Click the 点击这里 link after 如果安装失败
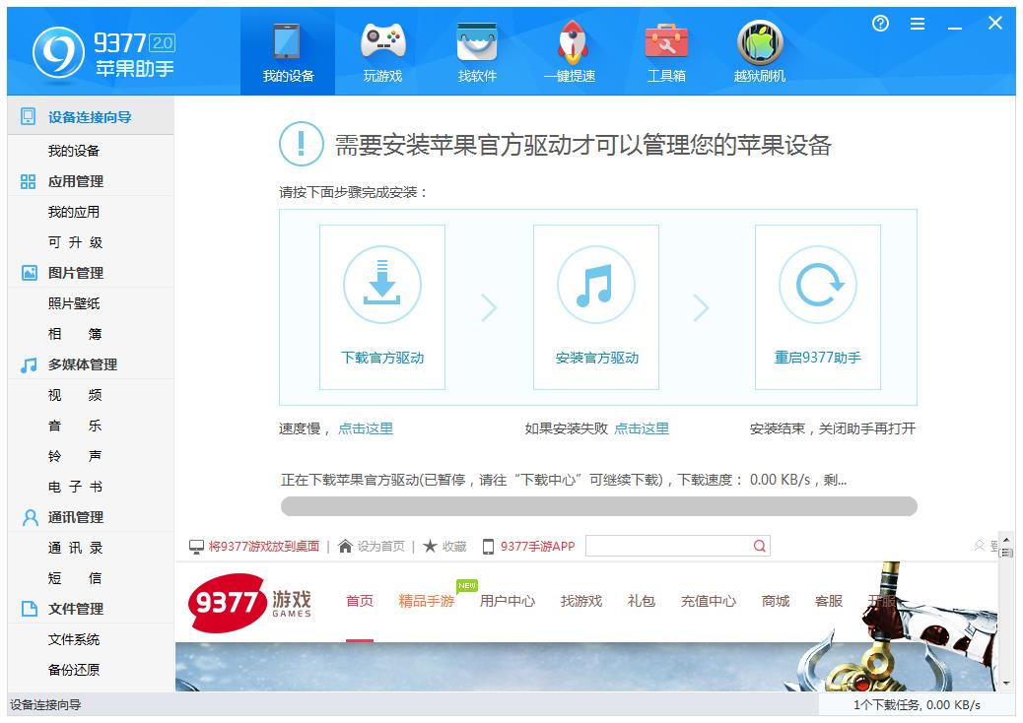This screenshot has width=1023, height=723. point(642,428)
